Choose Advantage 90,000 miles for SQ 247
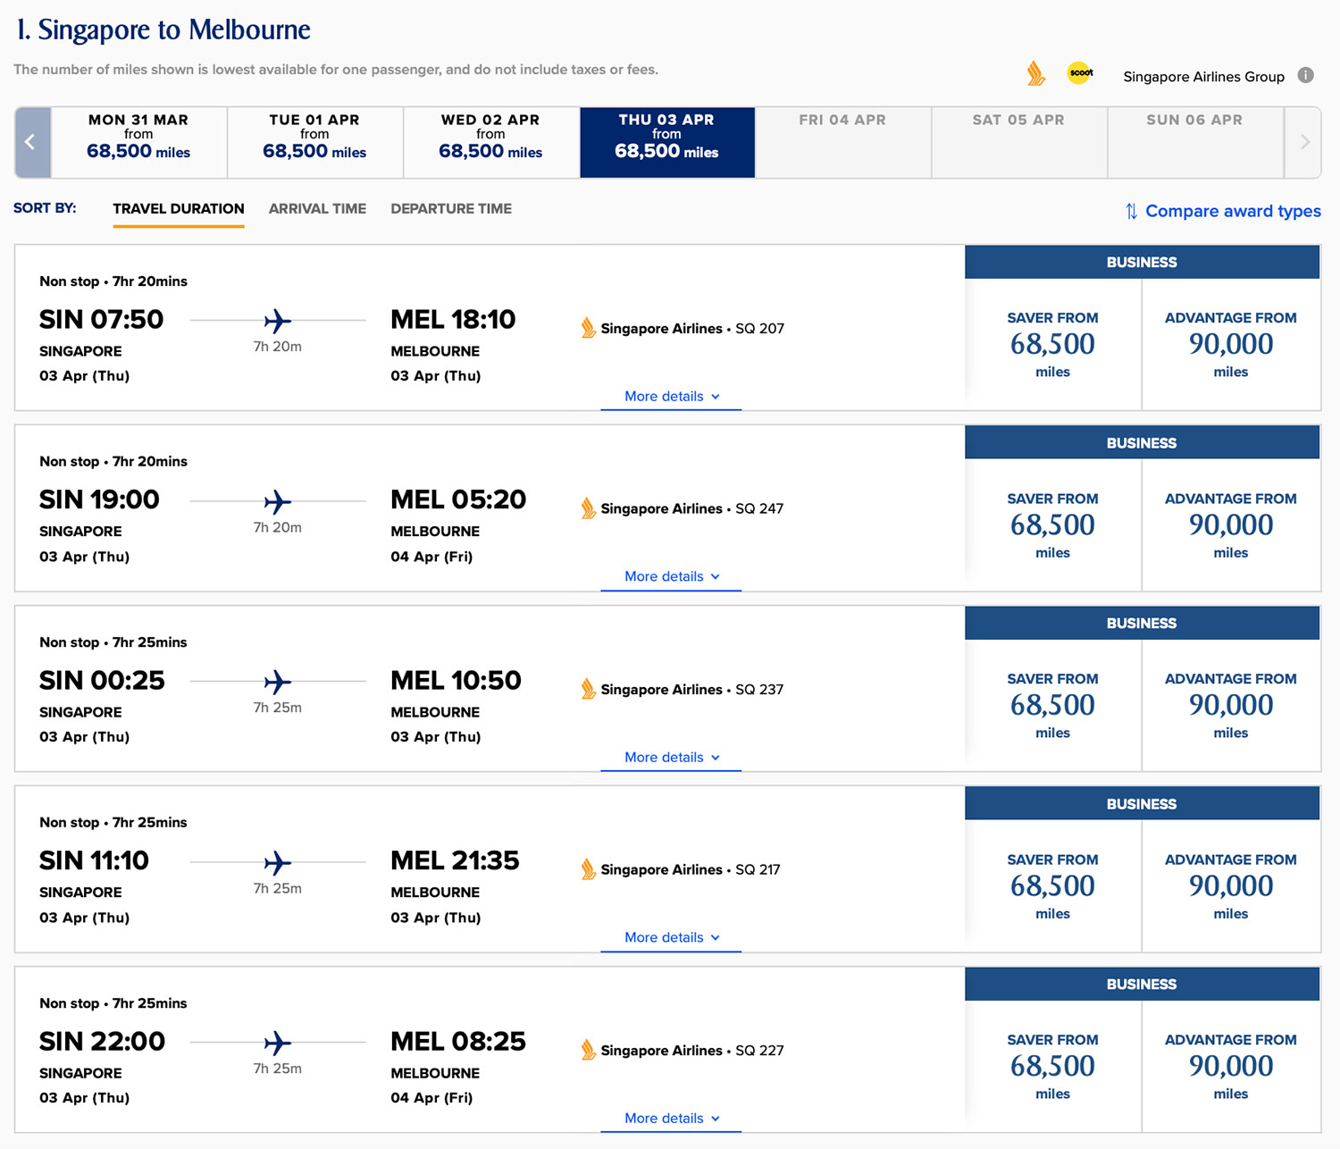 click(1230, 524)
